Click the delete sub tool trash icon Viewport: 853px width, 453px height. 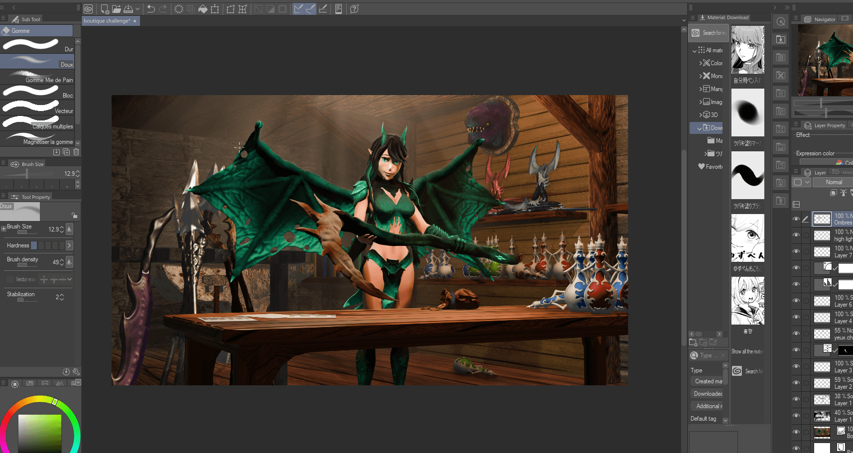(76, 152)
